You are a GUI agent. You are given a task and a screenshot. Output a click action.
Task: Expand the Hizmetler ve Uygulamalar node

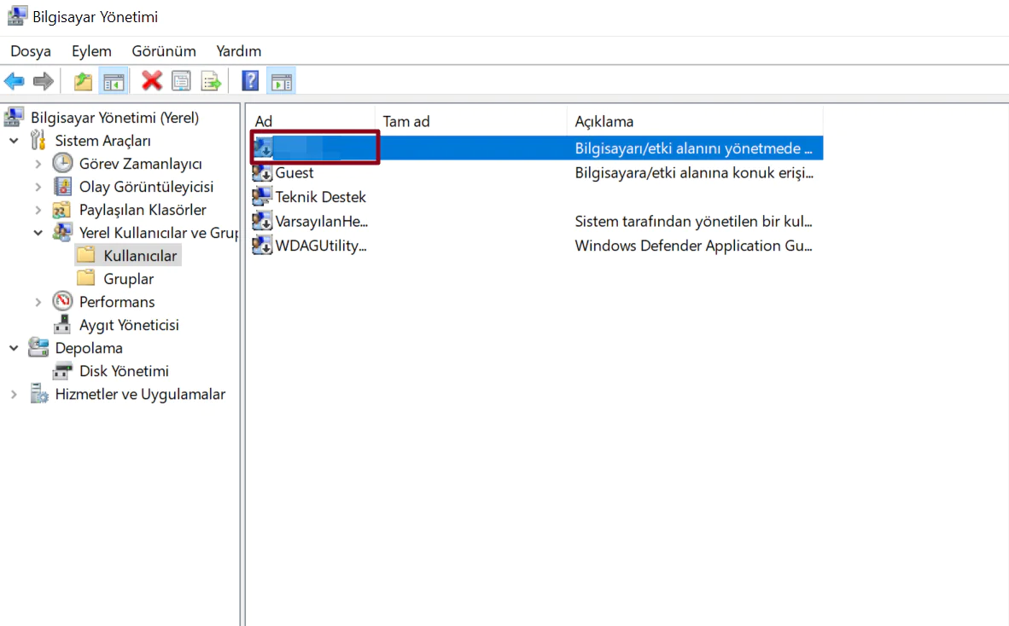[x=15, y=394]
